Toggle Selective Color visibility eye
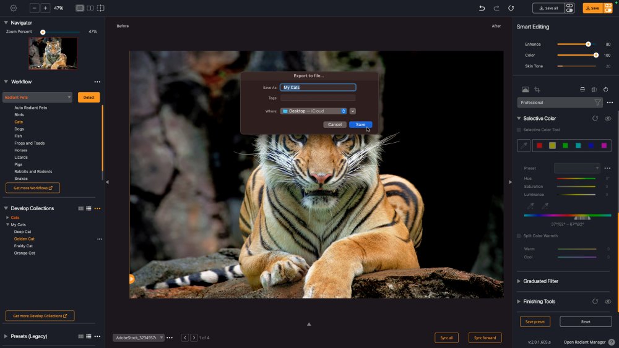The image size is (619, 348). [608, 118]
